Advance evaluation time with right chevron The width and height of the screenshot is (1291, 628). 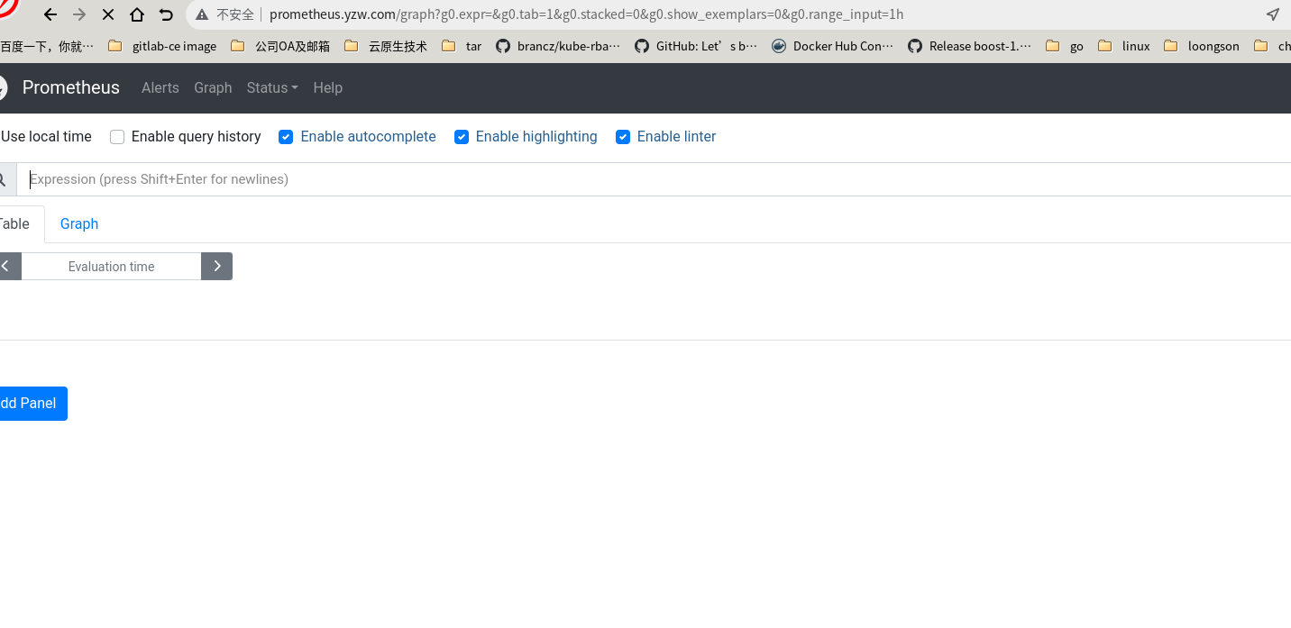pos(216,266)
